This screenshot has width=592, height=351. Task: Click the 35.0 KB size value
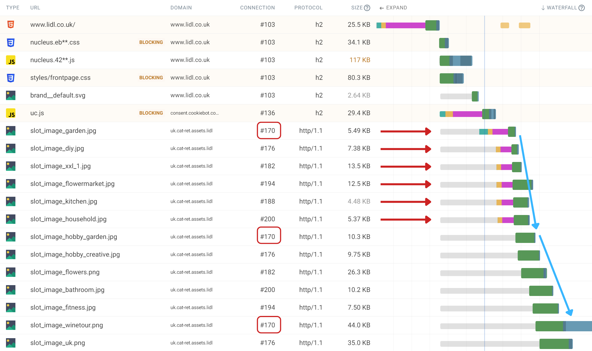(x=359, y=343)
